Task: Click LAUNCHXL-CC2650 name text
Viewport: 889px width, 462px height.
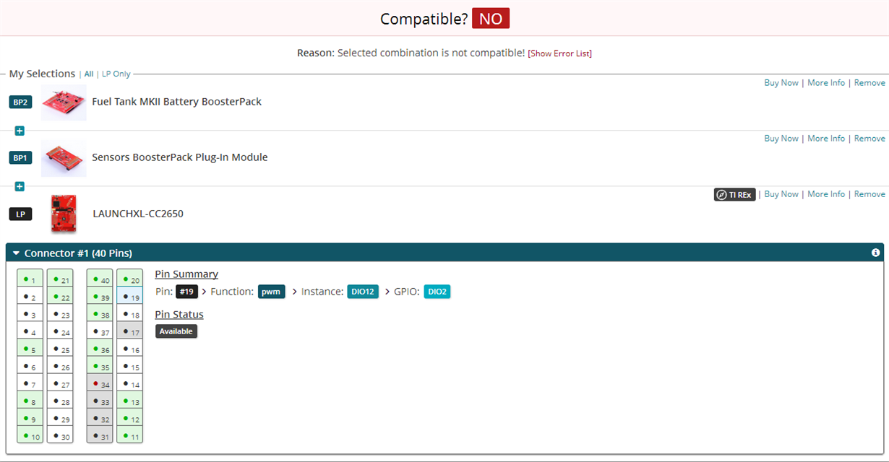Action: click(138, 214)
